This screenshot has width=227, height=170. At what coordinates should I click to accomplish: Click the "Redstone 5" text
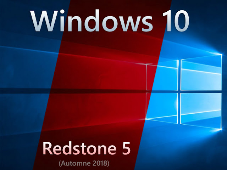pyautogui.click(x=87, y=149)
